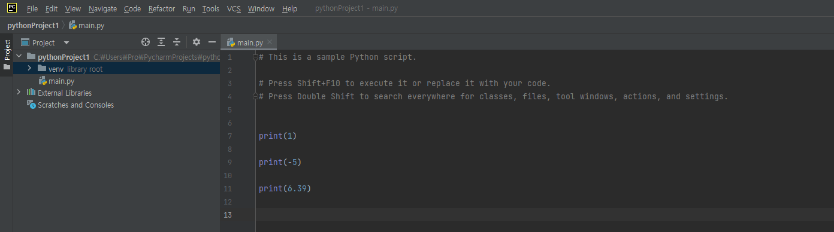
Task: Click the 'Press Shift+F10' comment line
Action: point(404,83)
